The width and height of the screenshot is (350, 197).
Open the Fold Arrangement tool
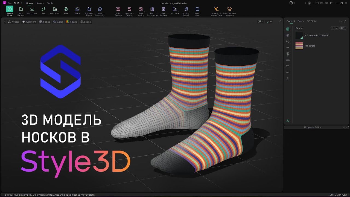(152, 11)
